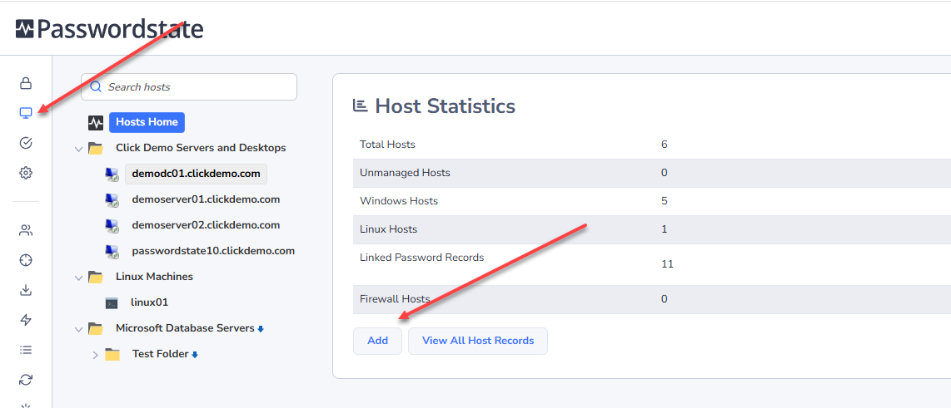Click the Firewall Hosts row label

pyautogui.click(x=395, y=299)
